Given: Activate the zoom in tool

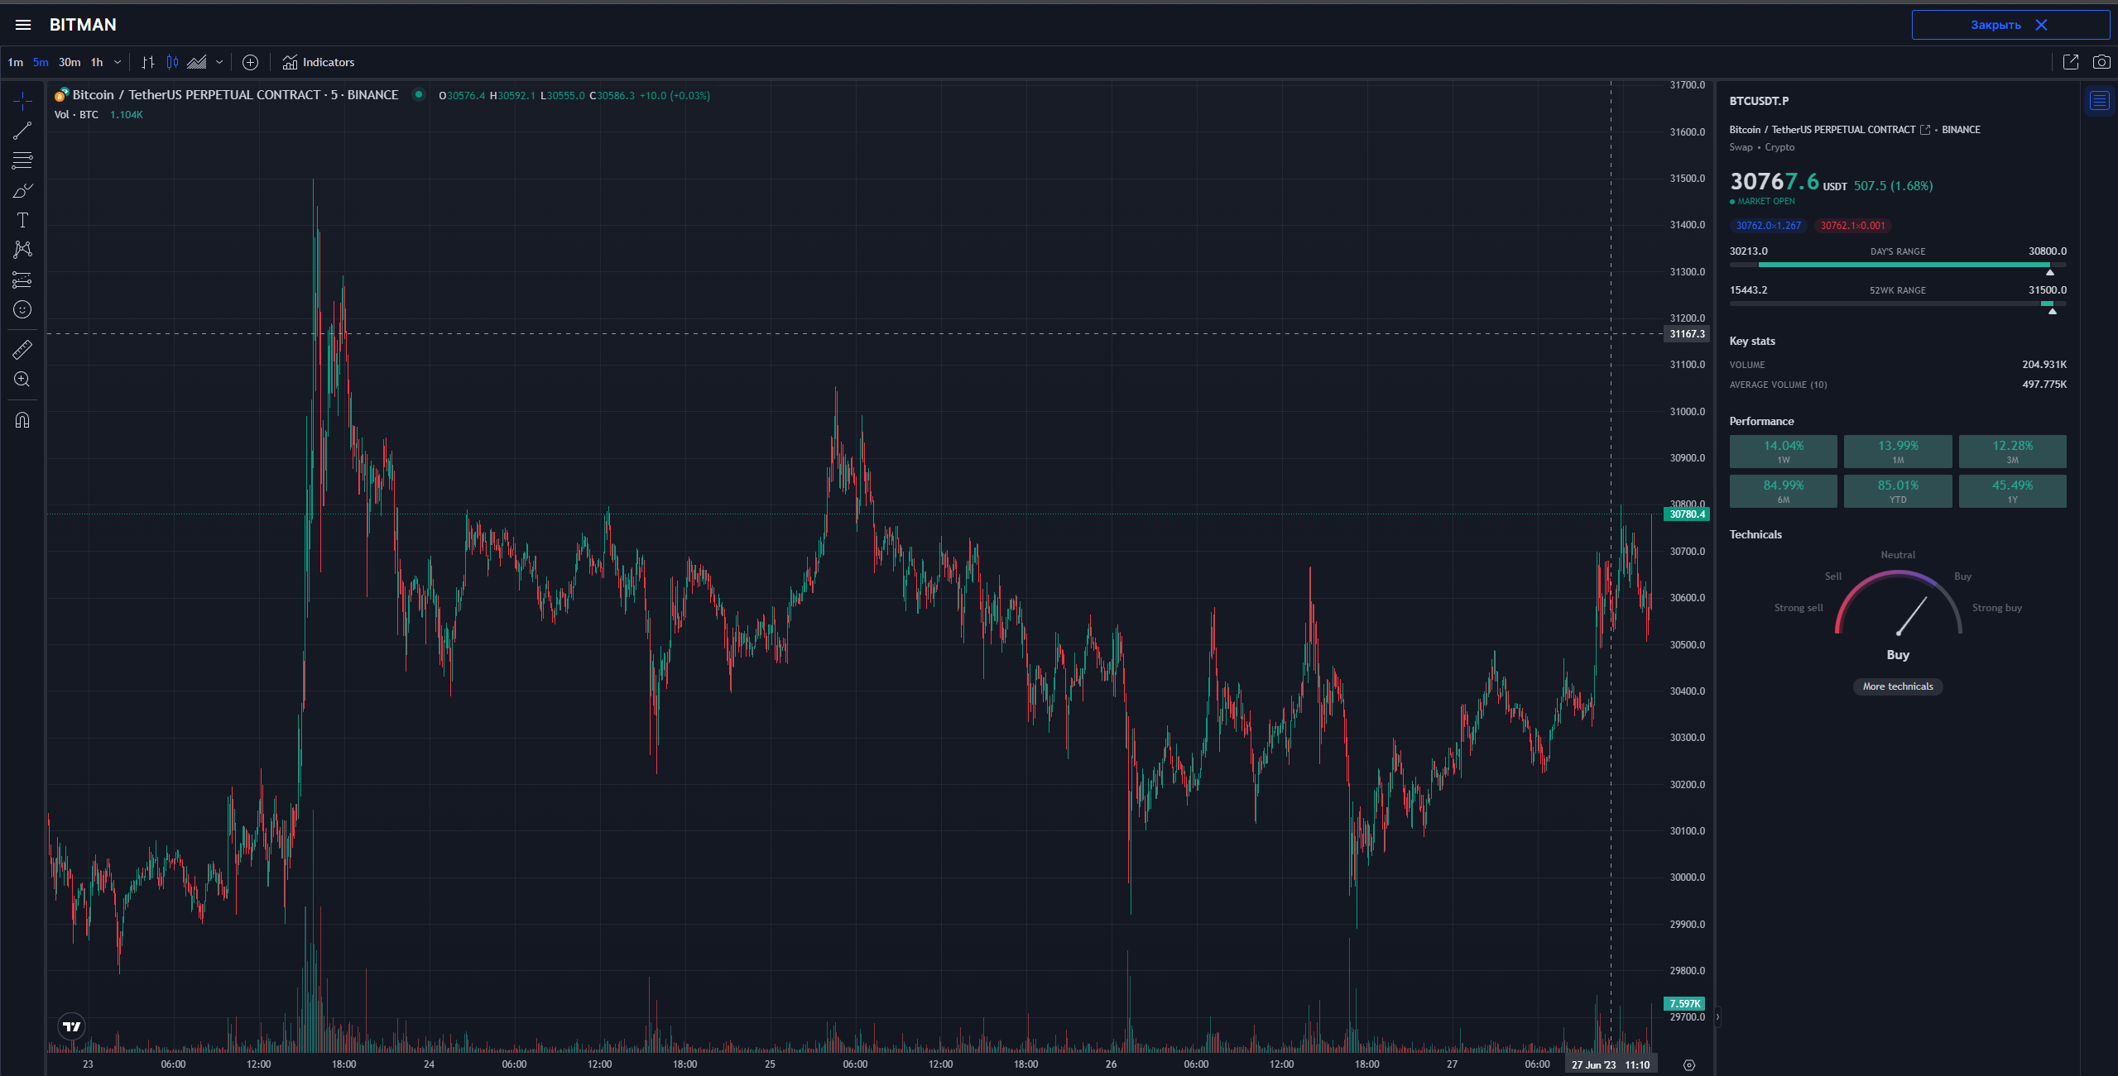Looking at the screenshot, I should point(22,380).
